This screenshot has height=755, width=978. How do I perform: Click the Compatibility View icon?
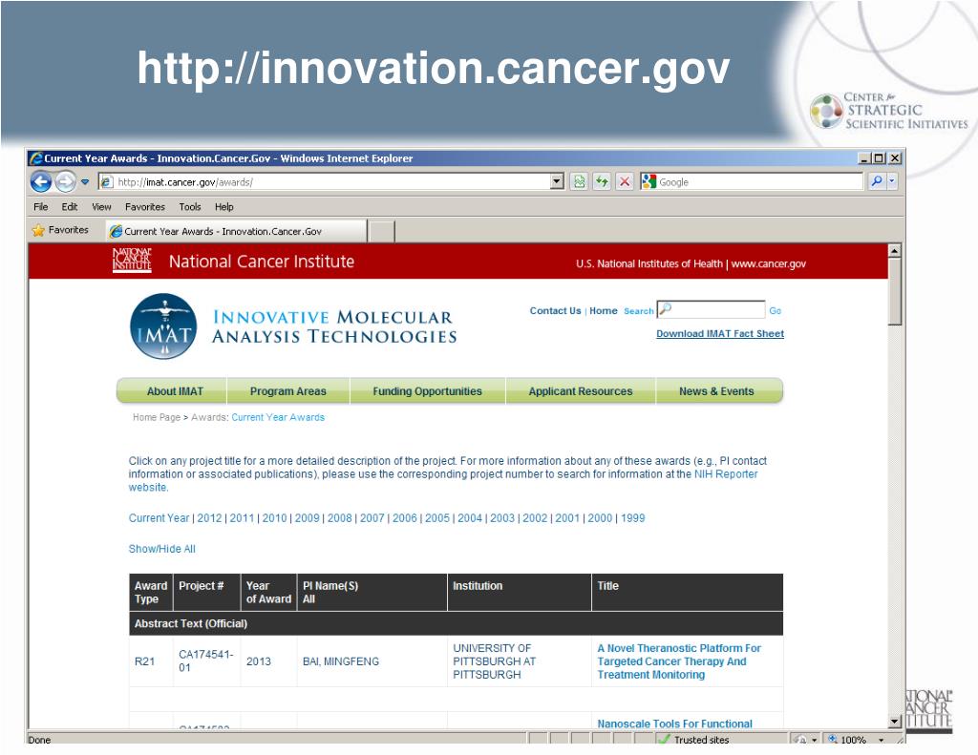580,181
